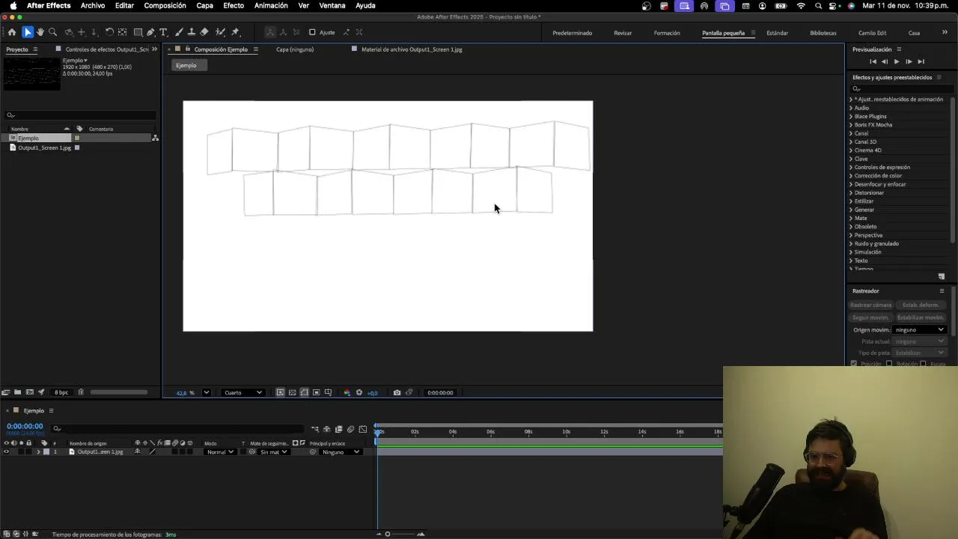This screenshot has height=539, width=958.
Task: Toggle shy layers hide switch in timeline
Action: pyautogui.click(x=327, y=429)
